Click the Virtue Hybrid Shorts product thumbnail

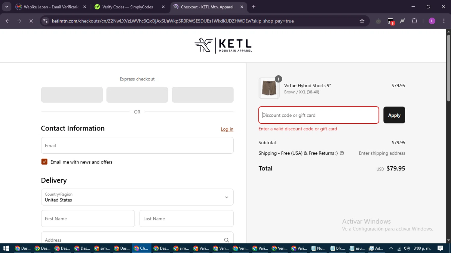point(269,88)
